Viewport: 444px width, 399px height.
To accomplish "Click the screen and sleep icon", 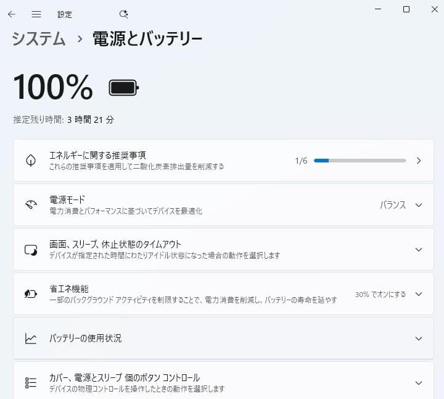I will [31, 250].
